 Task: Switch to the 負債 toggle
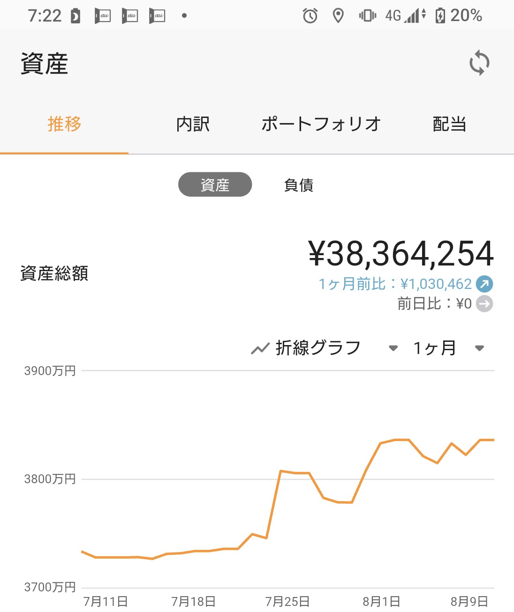click(x=299, y=185)
